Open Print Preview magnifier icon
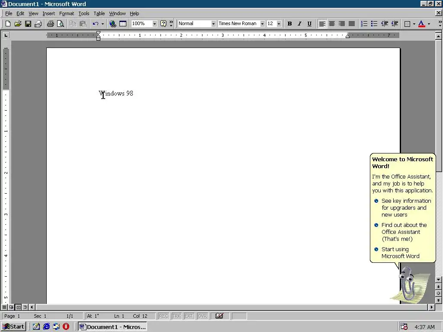The image size is (443, 332). [x=61, y=24]
